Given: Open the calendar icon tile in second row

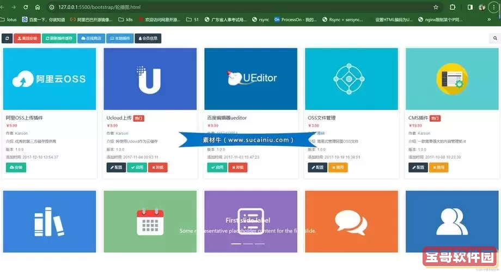Looking at the screenshot, I should (x=150, y=221).
